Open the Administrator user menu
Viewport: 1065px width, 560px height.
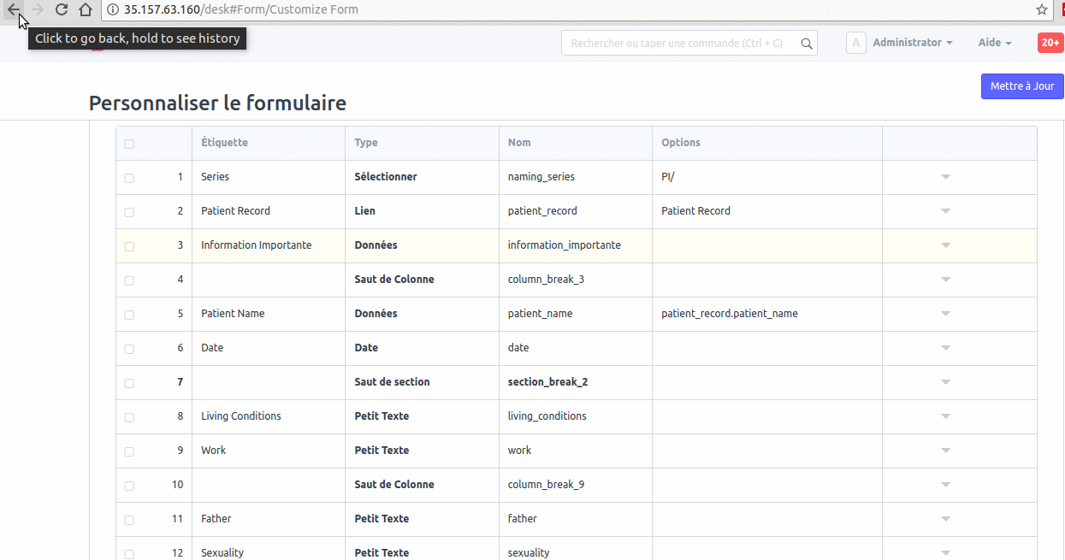coord(912,43)
